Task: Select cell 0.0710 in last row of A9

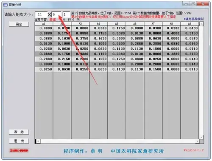Action: click(190, 69)
